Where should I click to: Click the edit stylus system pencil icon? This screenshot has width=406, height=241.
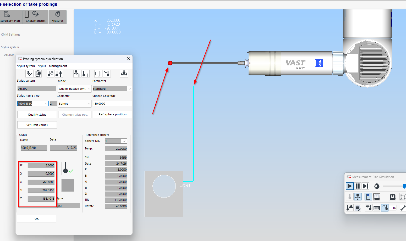[x=29, y=73]
